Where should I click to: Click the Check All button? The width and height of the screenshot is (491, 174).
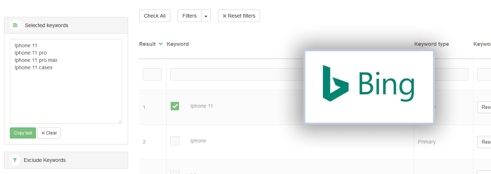[x=154, y=16]
